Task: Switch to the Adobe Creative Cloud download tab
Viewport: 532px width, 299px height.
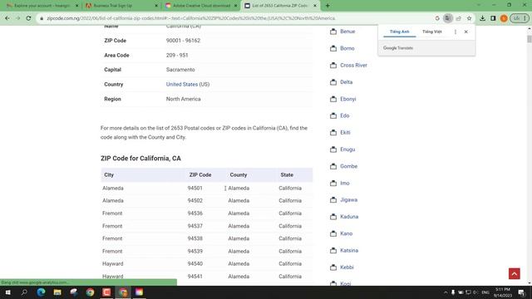Action: pos(200,6)
